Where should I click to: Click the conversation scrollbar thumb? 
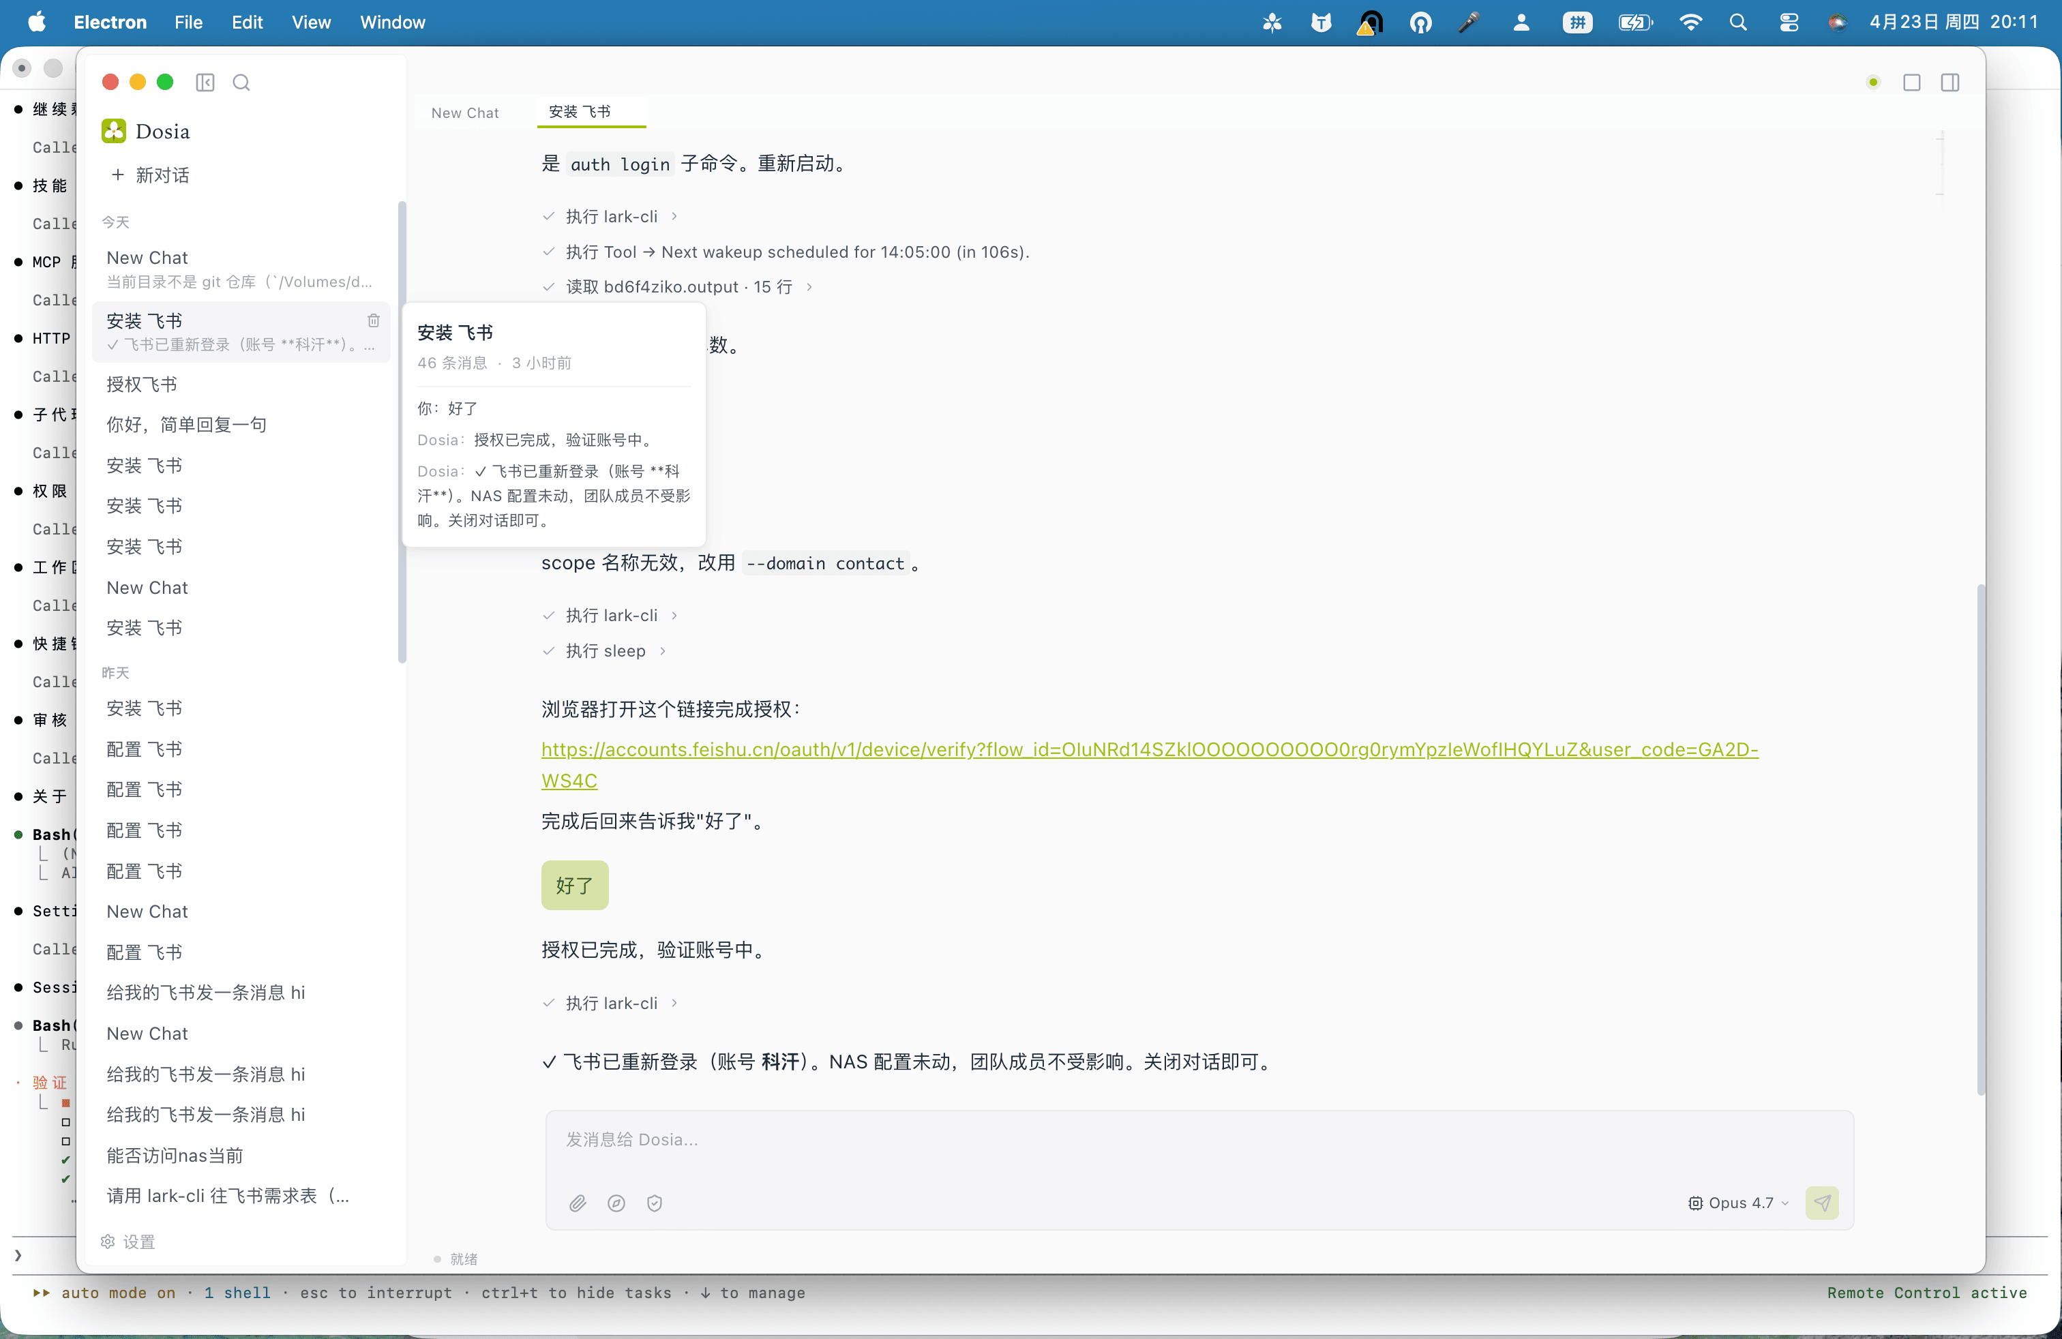point(1981,840)
